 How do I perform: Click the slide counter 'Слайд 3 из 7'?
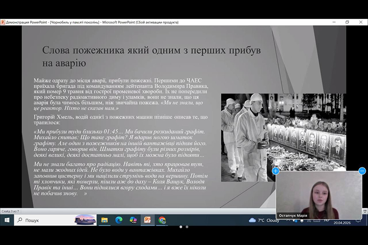click(11, 211)
